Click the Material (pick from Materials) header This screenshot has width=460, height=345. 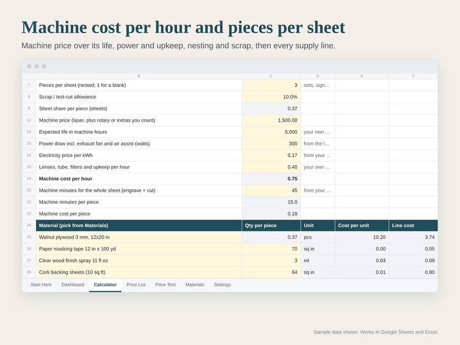139,225
